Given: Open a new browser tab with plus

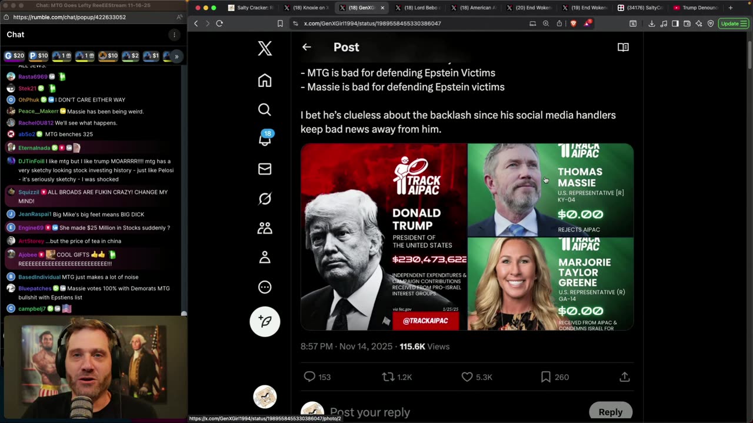Looking at the screenshot, I should (x=731, y=8).
